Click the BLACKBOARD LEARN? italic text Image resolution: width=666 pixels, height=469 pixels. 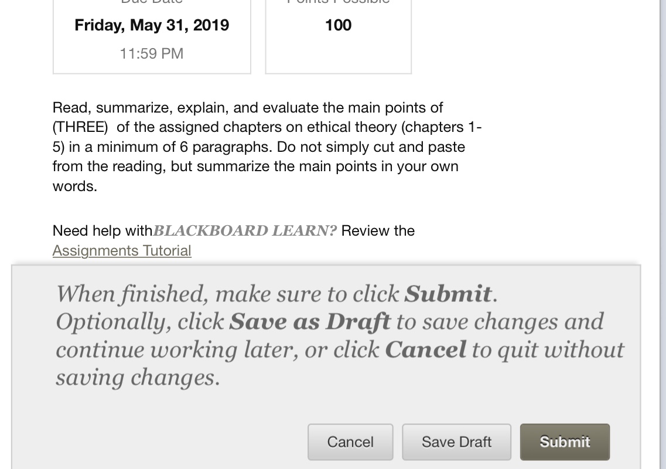pos(245,231)
